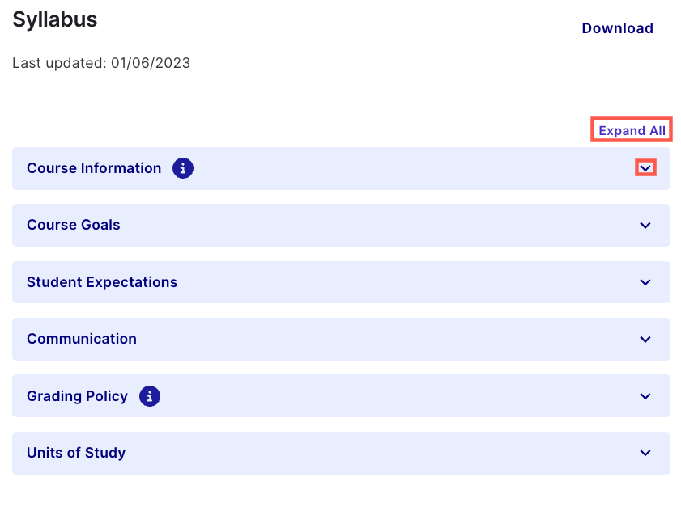
Task: Open the Course Goals accordion header
Action: coord(340,225)
